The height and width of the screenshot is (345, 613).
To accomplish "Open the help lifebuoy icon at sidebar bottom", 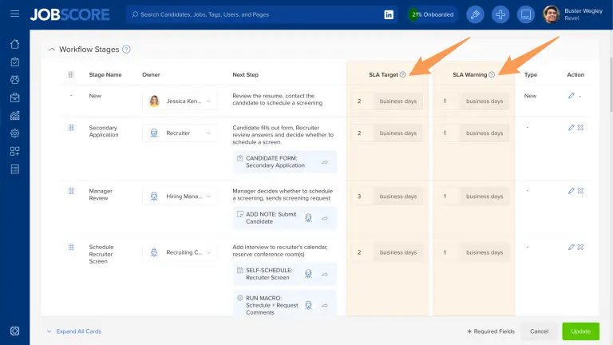I will (x=15, y=331).
